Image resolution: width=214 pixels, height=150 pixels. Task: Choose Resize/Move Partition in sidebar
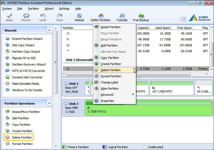click(x=22, y=112)
